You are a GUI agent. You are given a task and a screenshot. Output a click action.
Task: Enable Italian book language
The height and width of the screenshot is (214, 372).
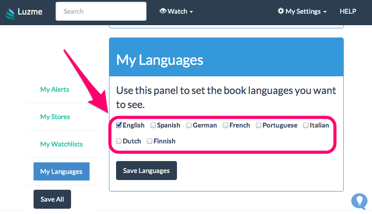click(x=306, y=125)
